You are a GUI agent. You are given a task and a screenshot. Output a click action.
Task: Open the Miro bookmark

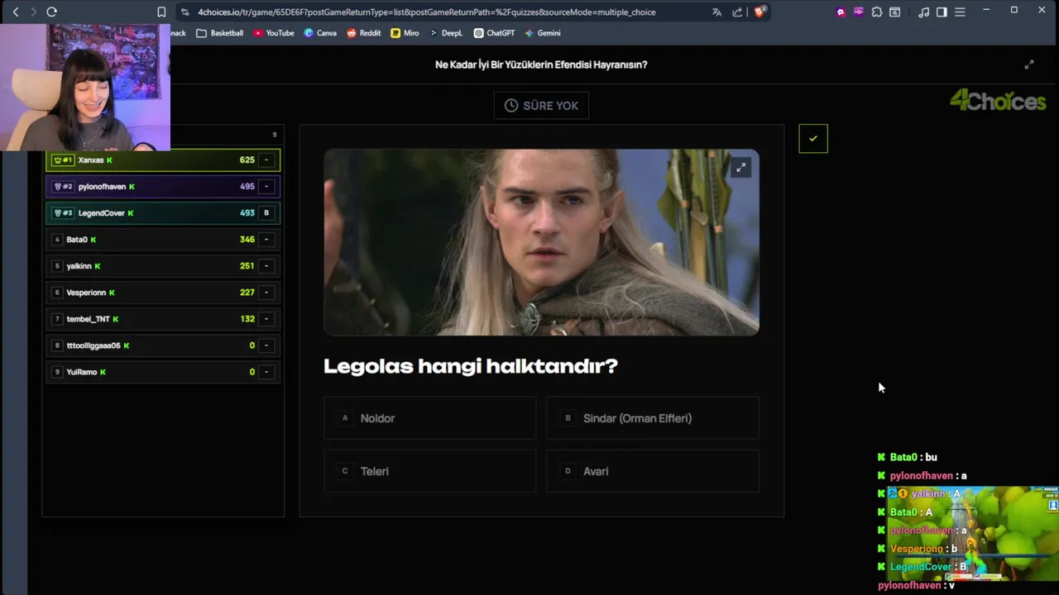click(405, 33)
